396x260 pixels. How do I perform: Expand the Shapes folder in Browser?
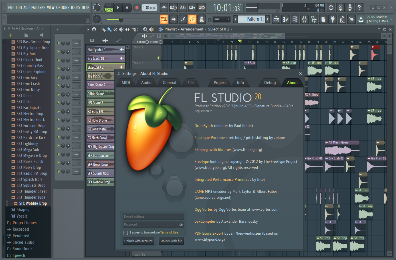click(20, 210)
